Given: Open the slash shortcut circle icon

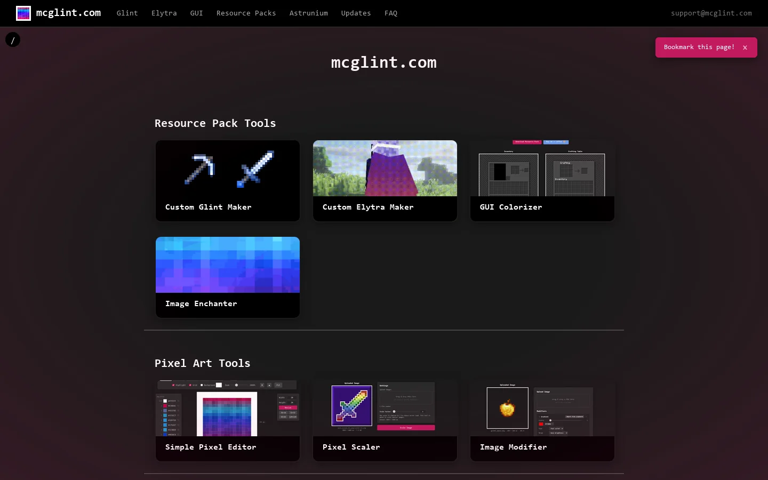Looking at the screenshot, I should [x=13, y=39].
